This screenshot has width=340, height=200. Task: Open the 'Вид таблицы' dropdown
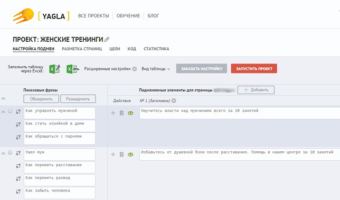(x=156, y=69)
